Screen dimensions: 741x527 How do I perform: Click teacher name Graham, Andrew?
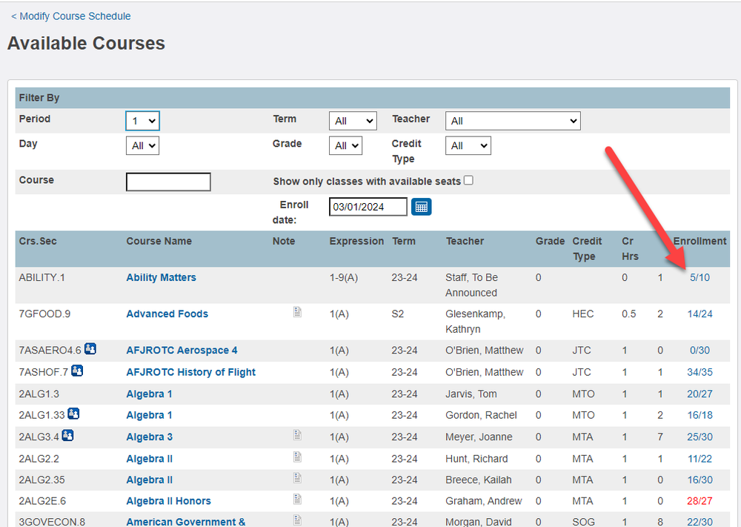click(x=483, y=501)
